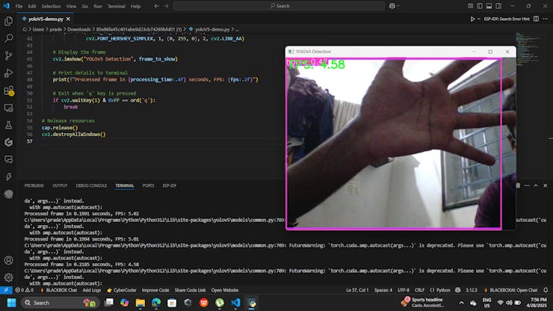Open the chat panel icon in activity bar
Image resolution: width=553 pixels, height=311 pixels.
(x=8, y=159)
